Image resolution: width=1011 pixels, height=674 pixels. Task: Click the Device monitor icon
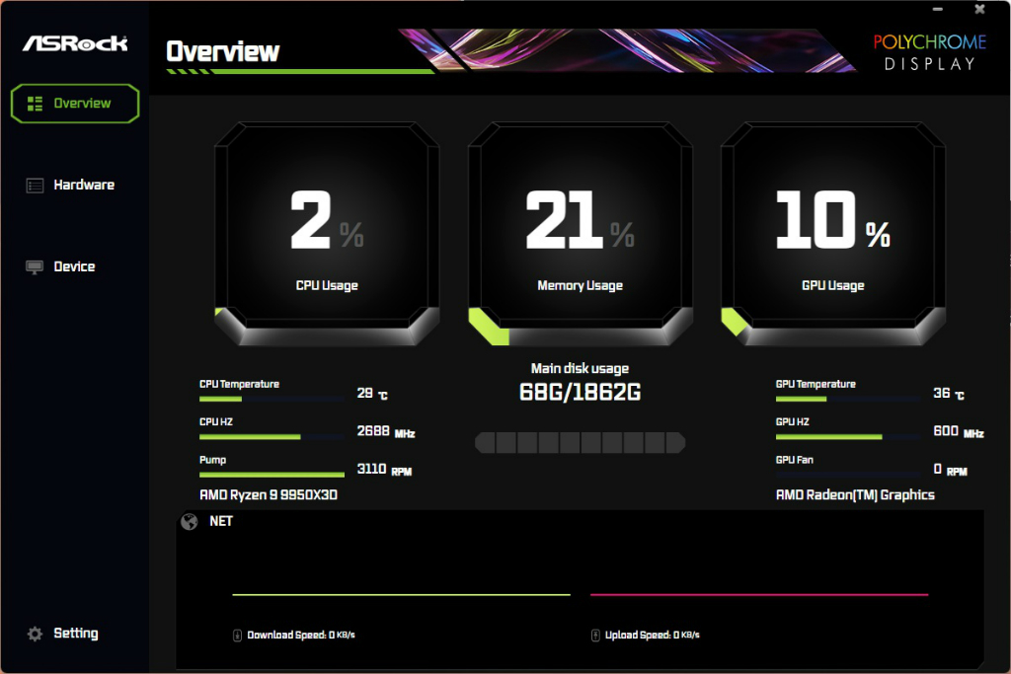click(x=35, y=267)
